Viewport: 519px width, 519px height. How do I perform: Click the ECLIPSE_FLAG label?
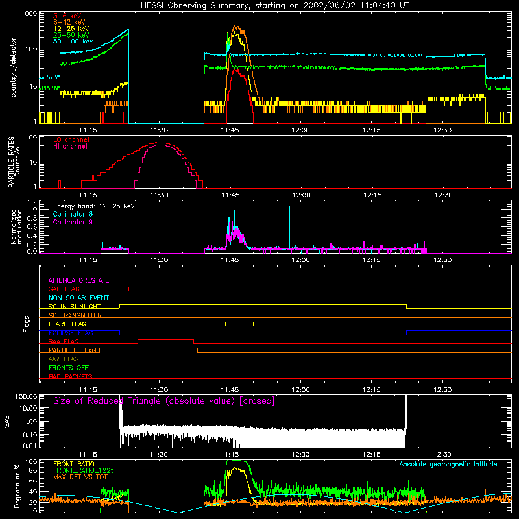coord(71,333)
